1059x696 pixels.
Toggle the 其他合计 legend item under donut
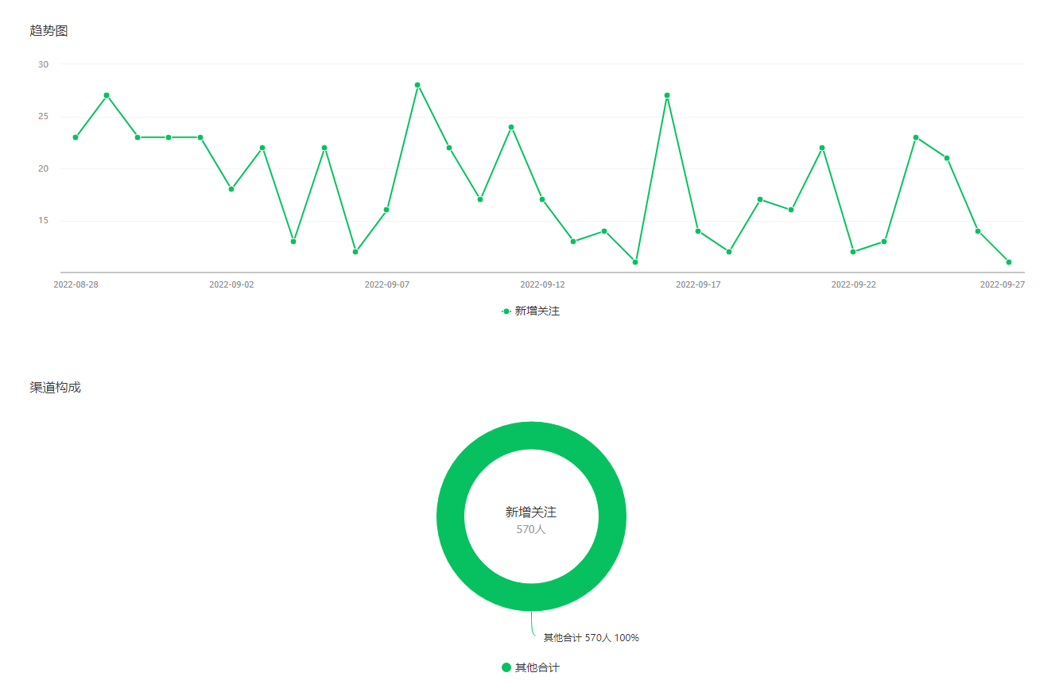tap(530, 667)
